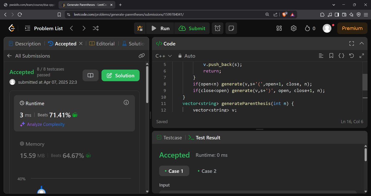Share this page icon
The width and height of the screenshot is (371, 196).
[x=275, y=15]
